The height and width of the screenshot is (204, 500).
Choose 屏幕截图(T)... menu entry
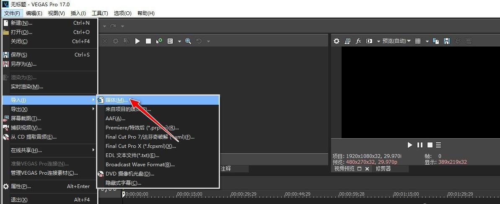point(49,119)
